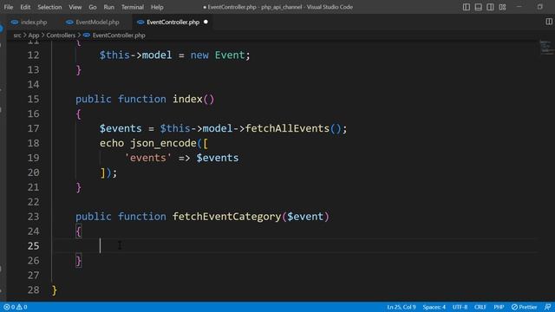The height and width of the screenshot is (312, 555).
Task: Click the $event parameter on line 23
Action: click(x=305, y=217)
